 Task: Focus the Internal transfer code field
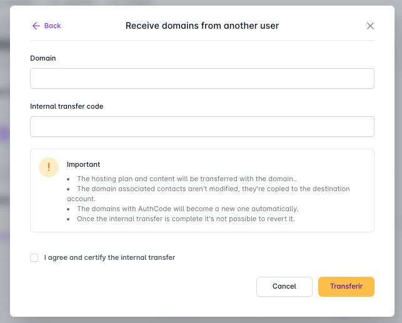(x=202, y=127)
